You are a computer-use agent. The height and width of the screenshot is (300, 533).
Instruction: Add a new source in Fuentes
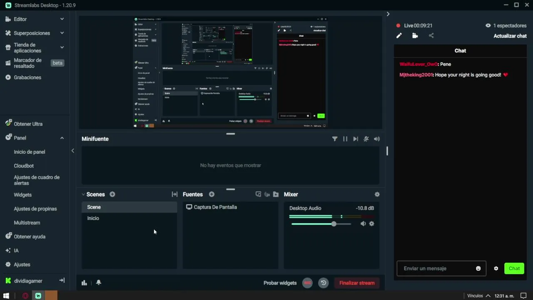pyautogui.click(x=212, y=194)
